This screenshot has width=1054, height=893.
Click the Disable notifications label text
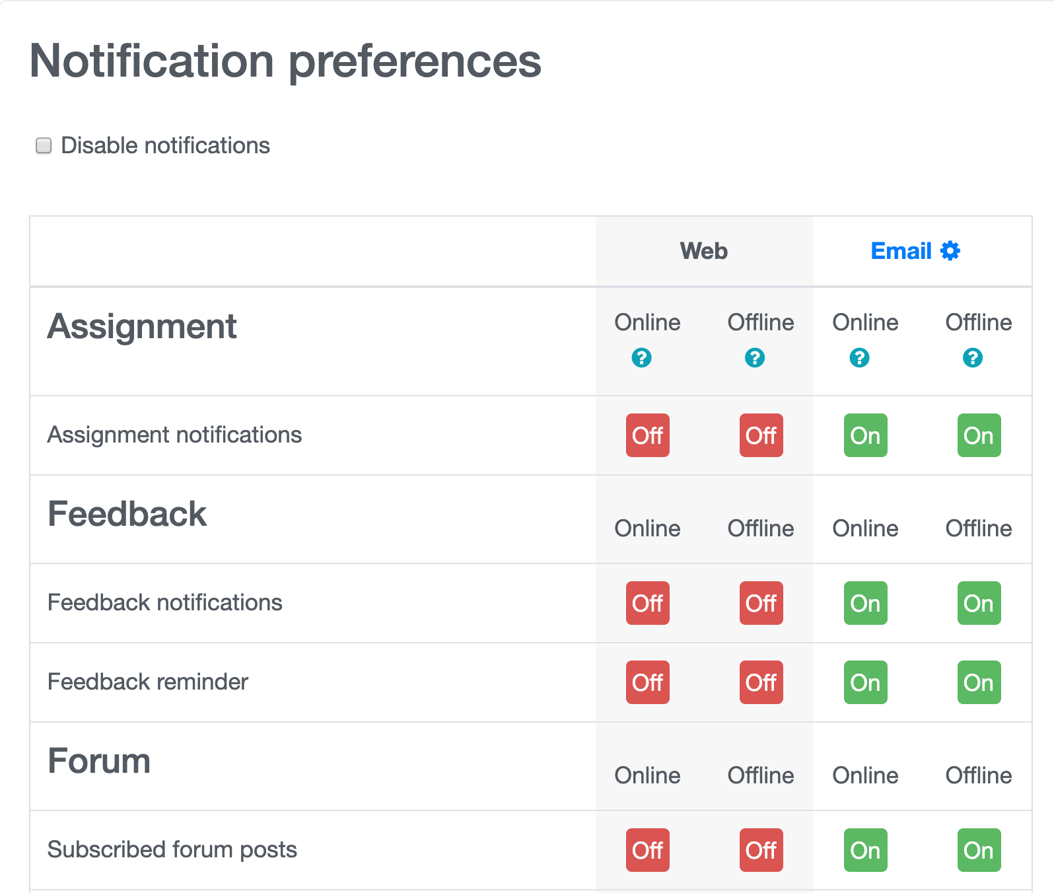click(x=165, y=145)
